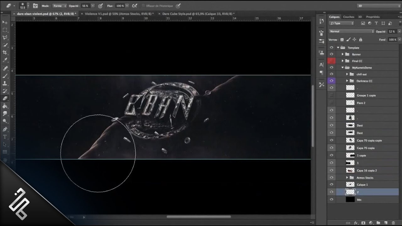Switch to the Couches tab
Image resolution: width=402 pixels, height=226 pixels.
click(x=349, y=17)
